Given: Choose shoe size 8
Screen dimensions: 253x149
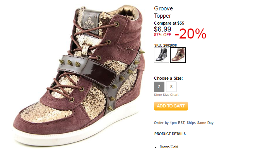Looking at the screenshot, I should [x=171, y=87].
